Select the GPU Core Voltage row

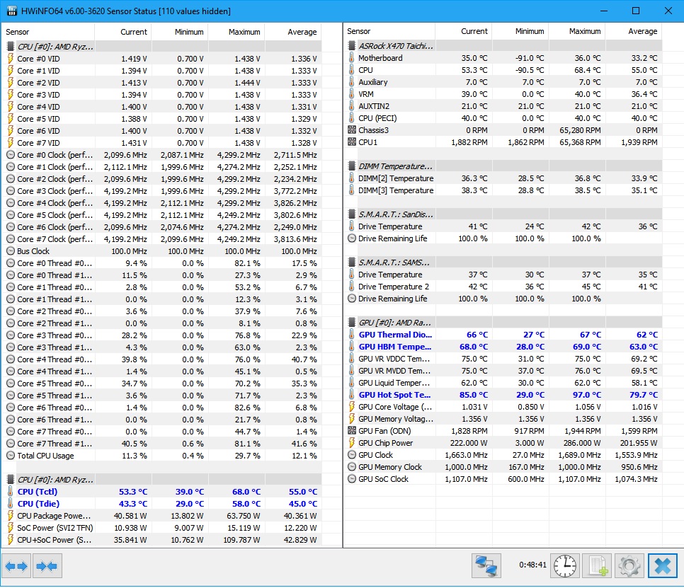click(x=503, y=407)
